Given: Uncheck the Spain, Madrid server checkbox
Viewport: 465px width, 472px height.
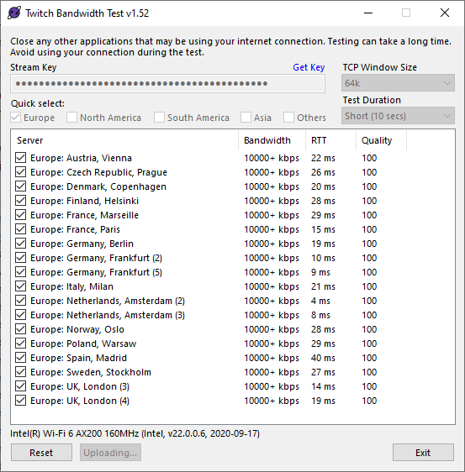Looking at the screenshot, I should [x=20, y=358].
